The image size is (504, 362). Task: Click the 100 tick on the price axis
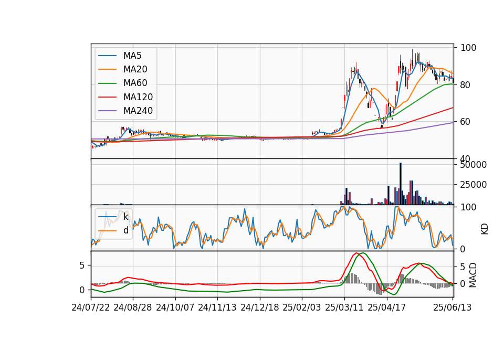[468, 48]
